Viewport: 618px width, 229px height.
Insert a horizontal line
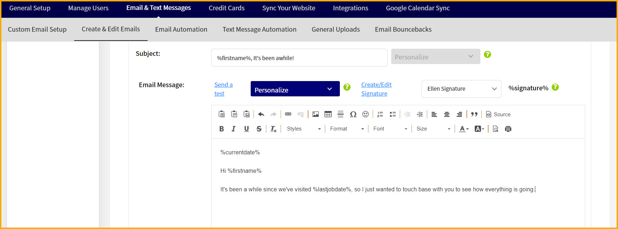tap(341, 114)
